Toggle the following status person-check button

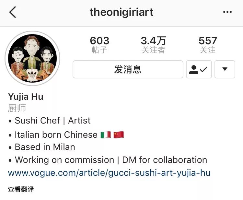click(x=199, y=69)
